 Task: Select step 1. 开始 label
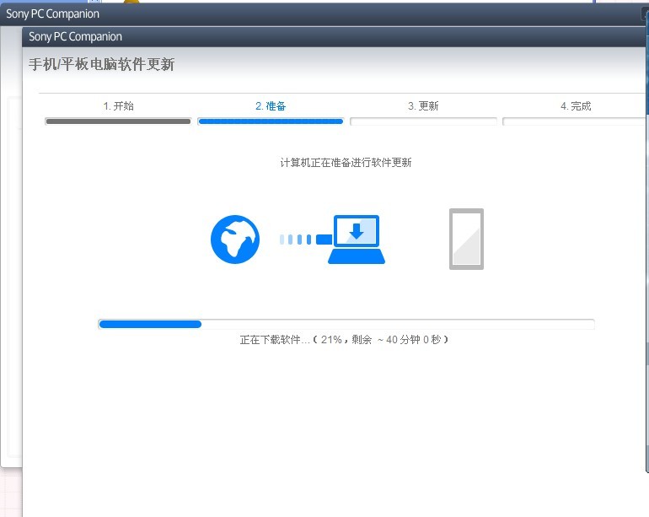[118, 106]
